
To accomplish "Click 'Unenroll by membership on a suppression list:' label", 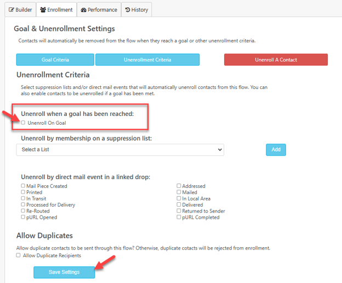I will click(87, 138).
